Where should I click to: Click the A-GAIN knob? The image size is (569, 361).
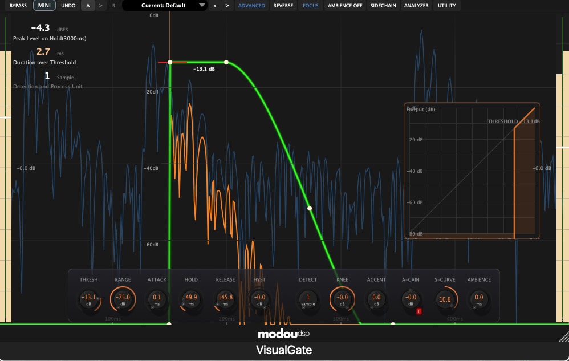click(x=411, y=299)
